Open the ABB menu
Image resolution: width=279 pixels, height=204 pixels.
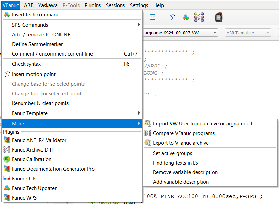coord(29,5)
